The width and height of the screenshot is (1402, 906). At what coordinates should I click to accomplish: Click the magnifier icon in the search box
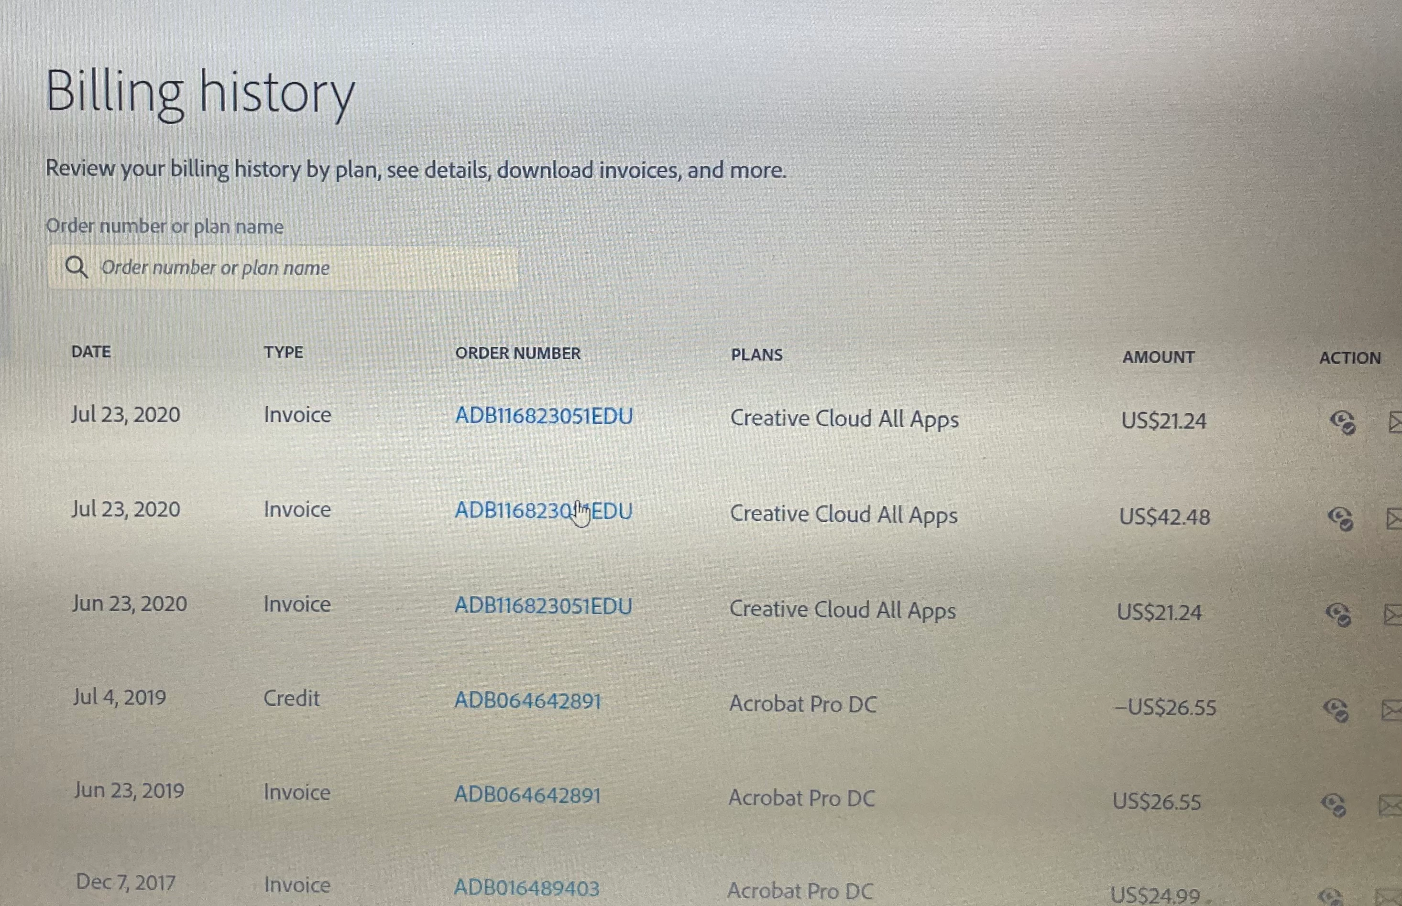pos(76,267)
